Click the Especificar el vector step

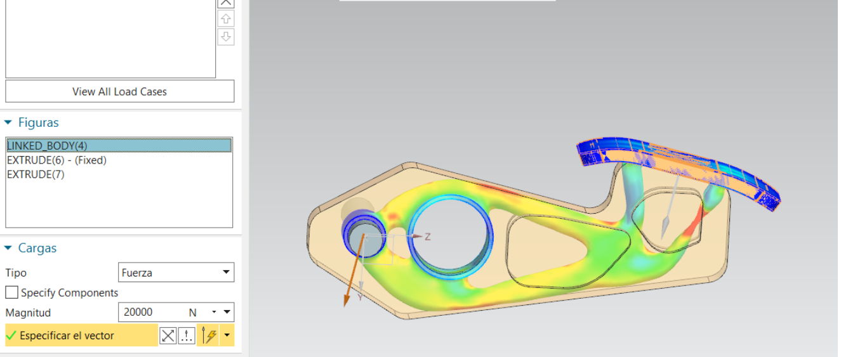coord(67,335)
